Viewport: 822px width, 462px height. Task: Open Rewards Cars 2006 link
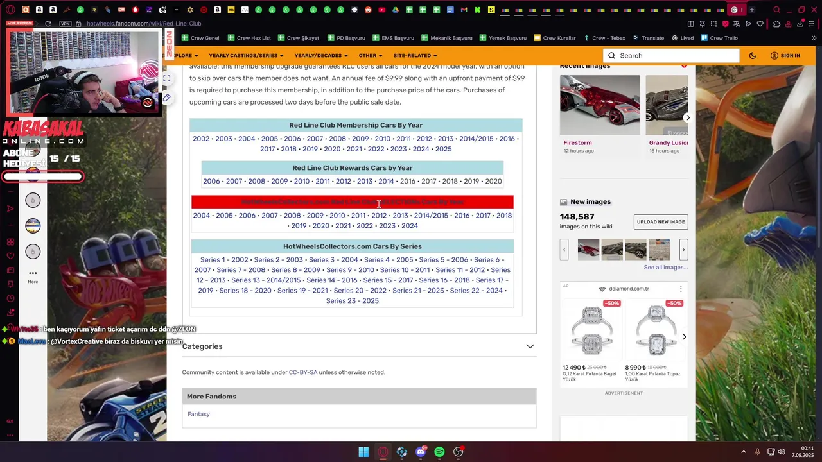coord(211,181)
